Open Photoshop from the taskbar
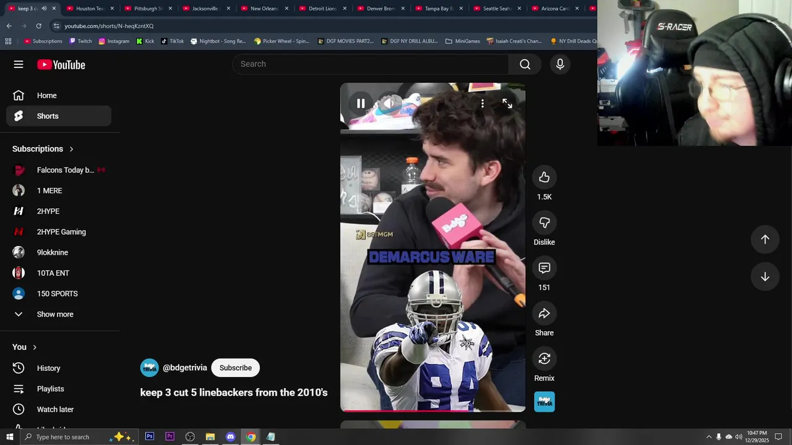Viewport: 792px width, 445px height. click(150, 437)
